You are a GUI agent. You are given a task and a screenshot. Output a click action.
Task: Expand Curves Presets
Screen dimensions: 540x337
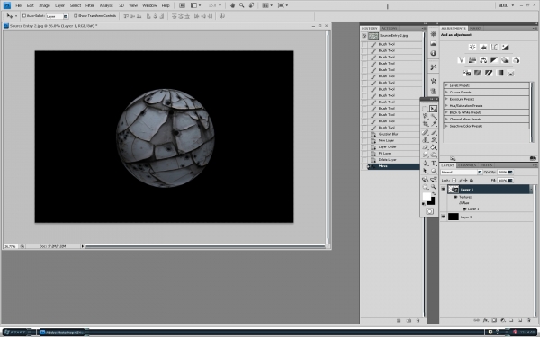446,93
